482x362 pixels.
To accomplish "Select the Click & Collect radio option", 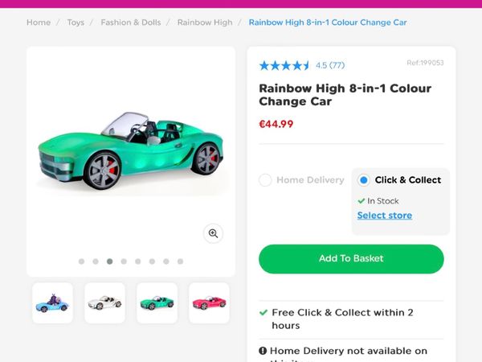I will coord(364,180).
